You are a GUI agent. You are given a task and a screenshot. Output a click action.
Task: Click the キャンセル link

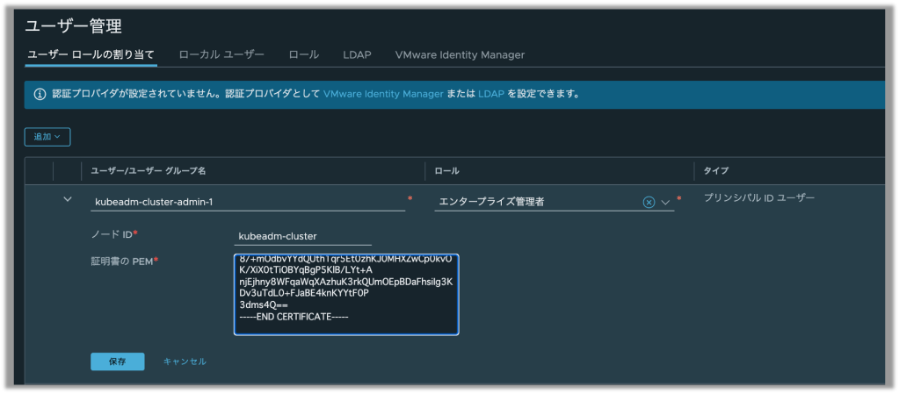(x=185, y=362)
